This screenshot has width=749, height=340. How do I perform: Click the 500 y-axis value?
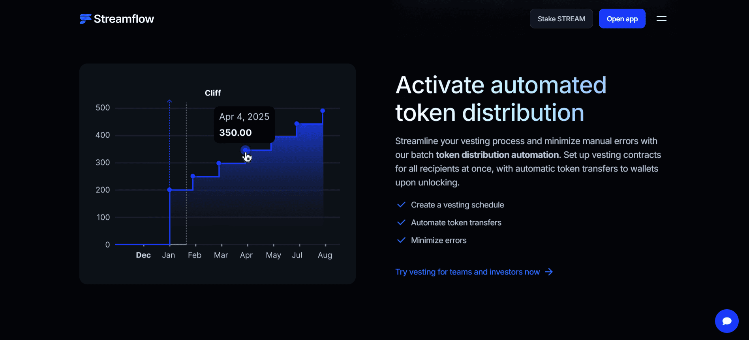coord(103,108)
